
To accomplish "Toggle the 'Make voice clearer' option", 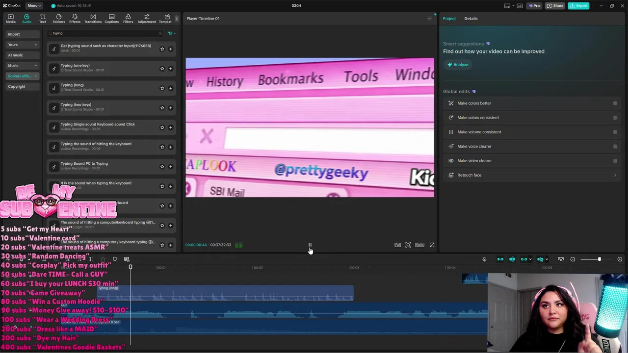I will tap(615, 146).
